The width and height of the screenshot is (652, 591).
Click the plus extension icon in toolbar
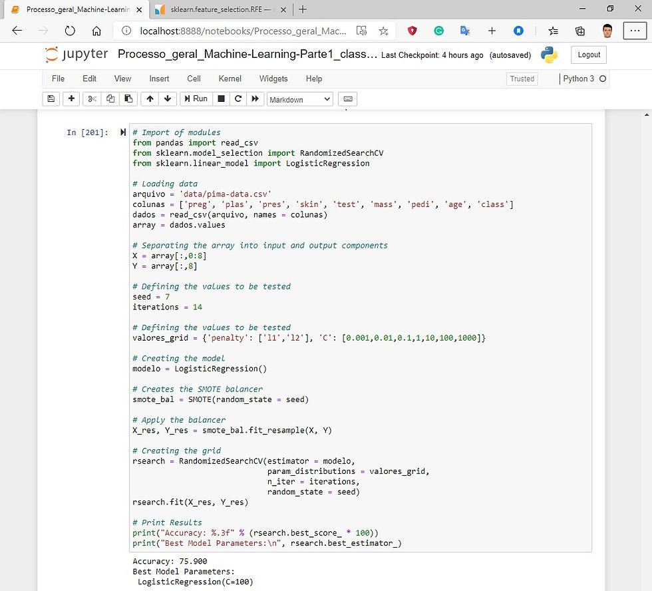pos(492,31)
